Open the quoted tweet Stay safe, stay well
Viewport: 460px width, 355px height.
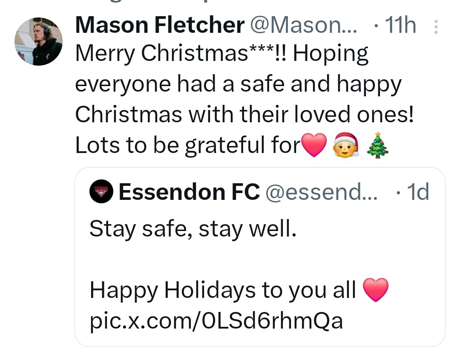pyautogui.click(x=260, y=257)
